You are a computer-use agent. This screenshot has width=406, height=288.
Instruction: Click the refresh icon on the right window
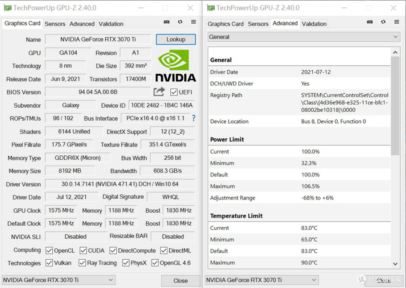point(383,22)
